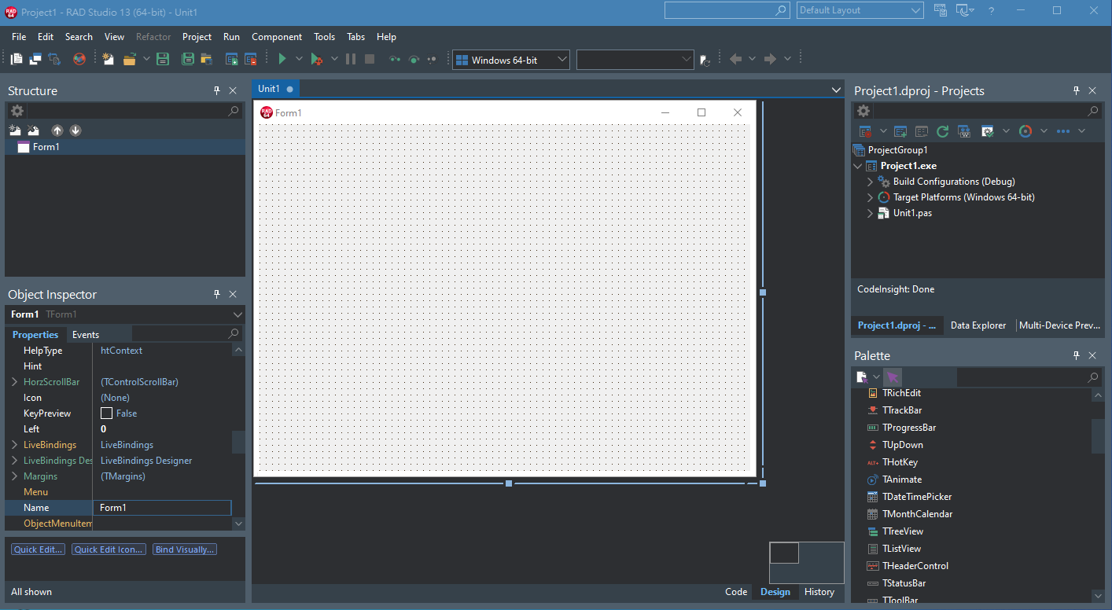
Task: Click the Name property input field
Action: click(162, 508)
